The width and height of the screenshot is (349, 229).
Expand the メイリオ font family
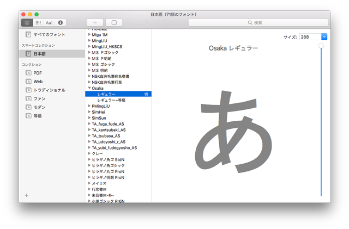89,183
